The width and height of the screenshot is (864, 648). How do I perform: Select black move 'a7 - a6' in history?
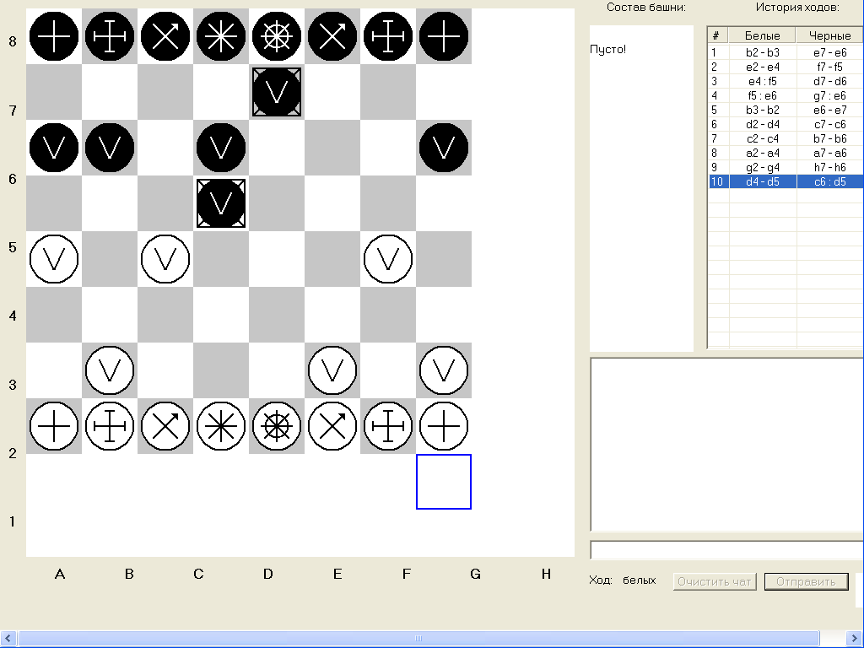830,153
